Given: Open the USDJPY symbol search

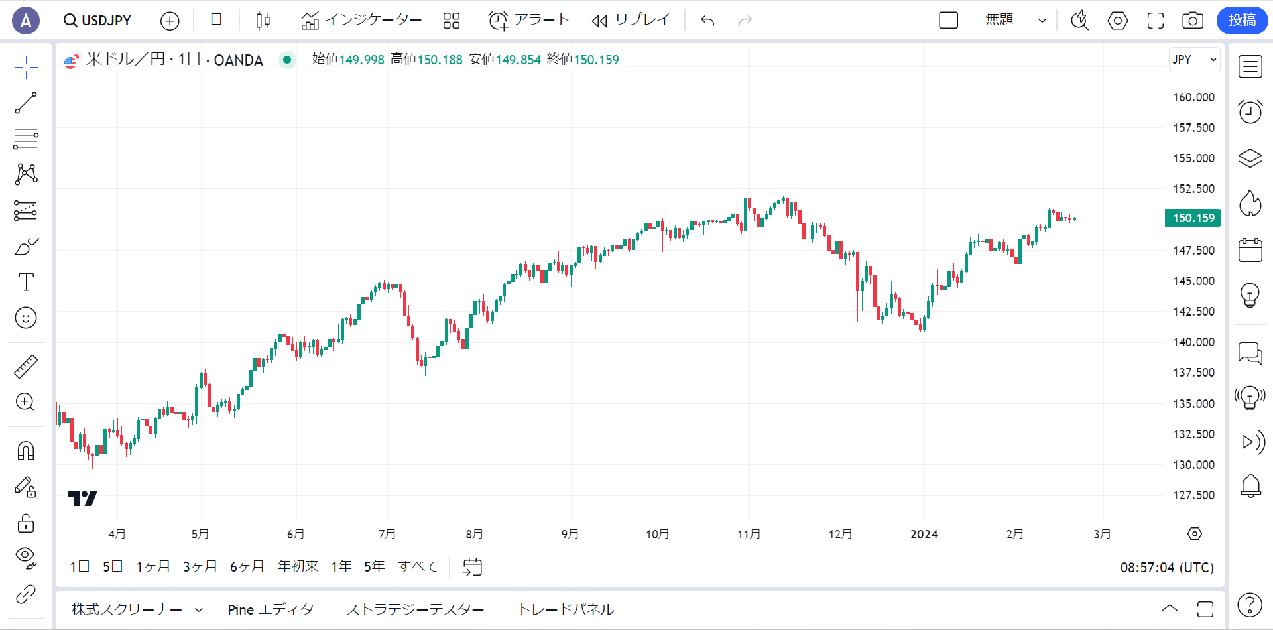Looking at the screenshot, I should pos(97,21).
